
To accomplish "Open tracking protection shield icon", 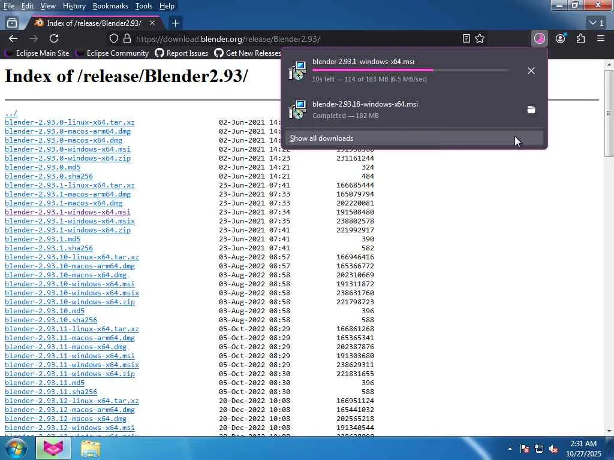I will coord(113,39).
